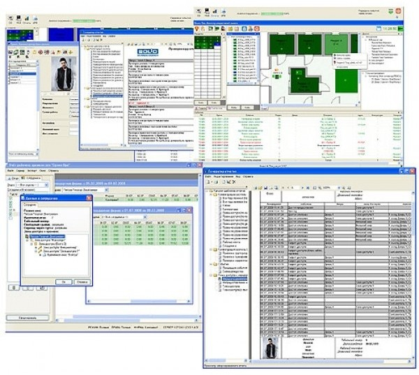Click the Ок button in the dialog
The height and width of the screenshot is (375, 419).
pos(63,282)
